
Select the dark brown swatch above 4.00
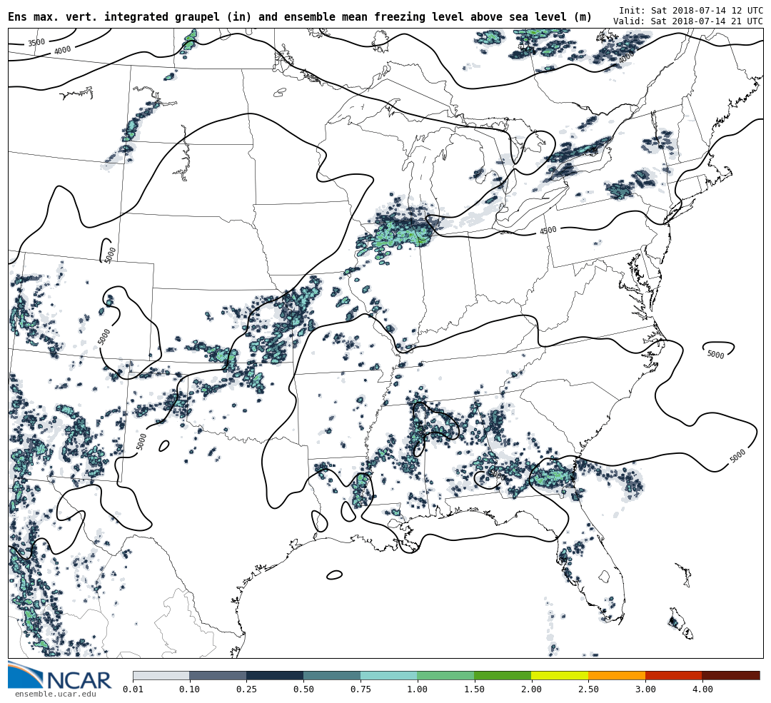point(730,675)
